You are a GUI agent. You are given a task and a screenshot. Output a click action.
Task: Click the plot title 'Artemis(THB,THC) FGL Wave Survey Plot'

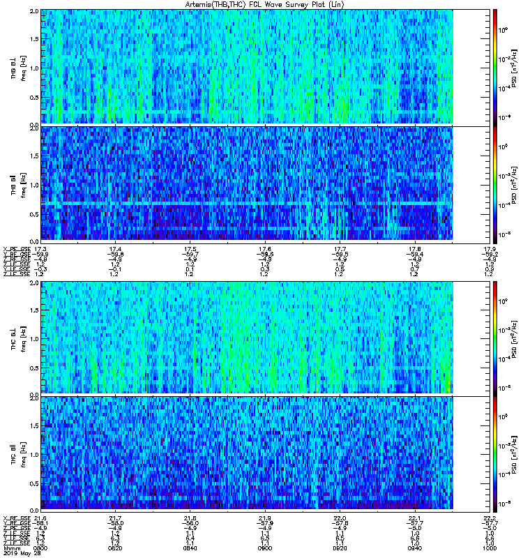click(265, 4)
